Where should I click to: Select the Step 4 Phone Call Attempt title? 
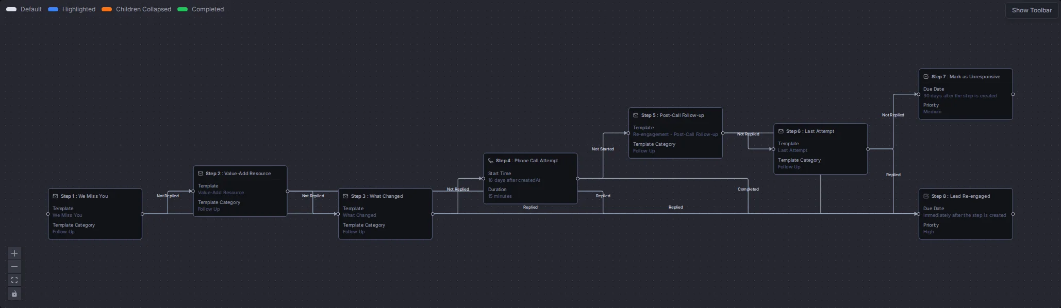coord(527,161)
